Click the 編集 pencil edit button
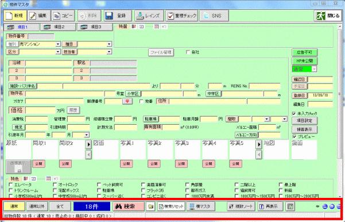Screen dimensions: 345x222 pyautogui.click(x=39, y=16)
